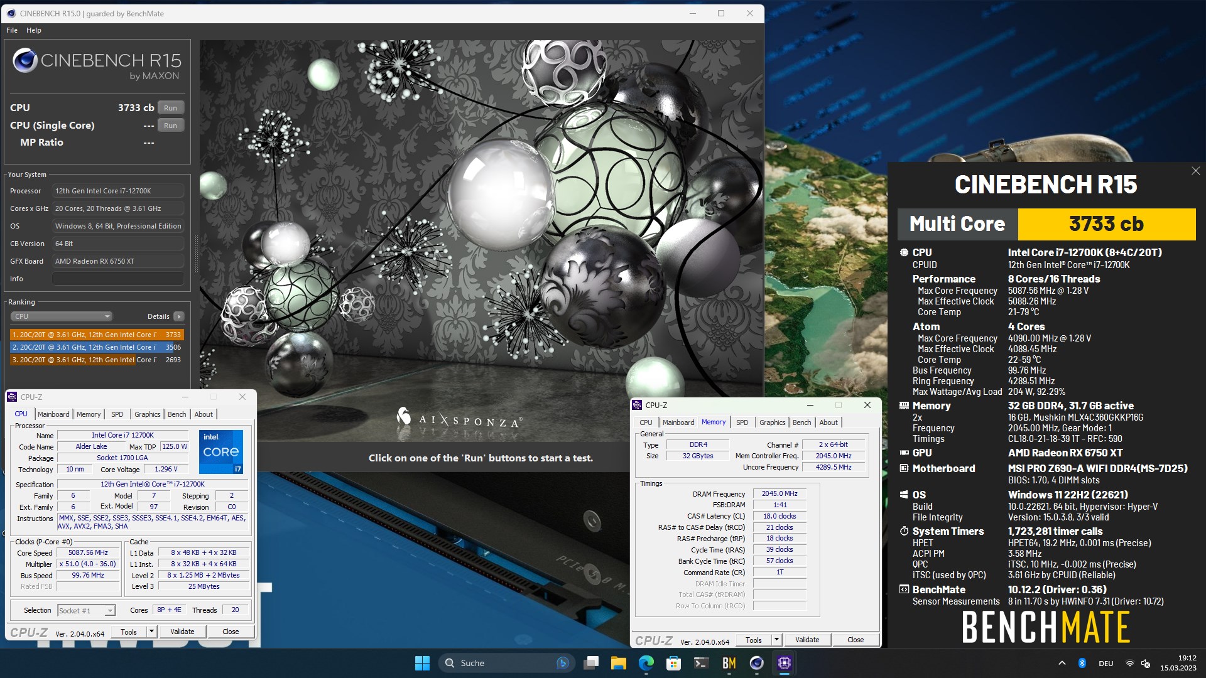Image resolution: width=1206 pixels, height=678 pixels.
Task: Open Task View from taskbar
Action: pyautogui.click(x=591, y=663)
